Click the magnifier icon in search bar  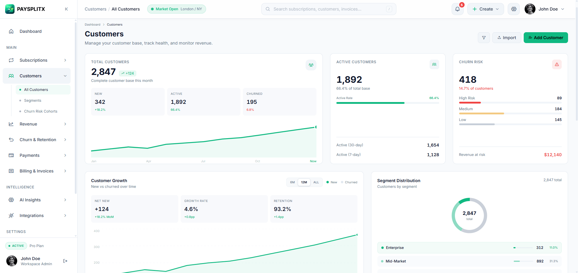click(x=268, y=9)
